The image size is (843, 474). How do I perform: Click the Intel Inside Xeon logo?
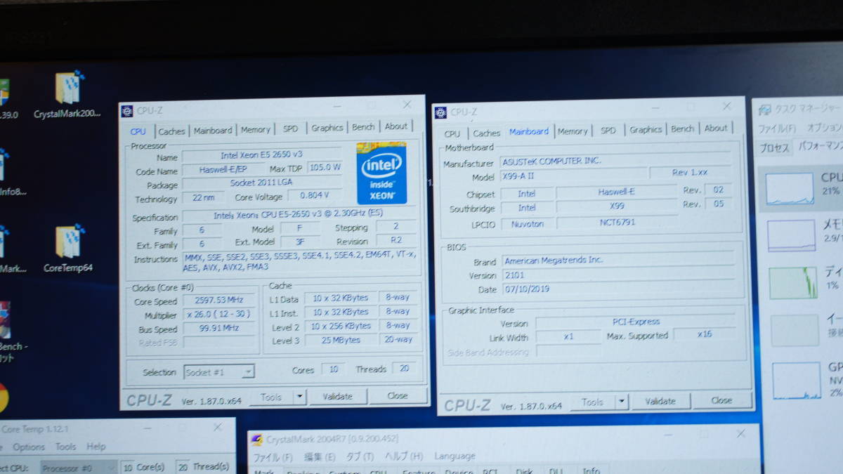point(381,173)
